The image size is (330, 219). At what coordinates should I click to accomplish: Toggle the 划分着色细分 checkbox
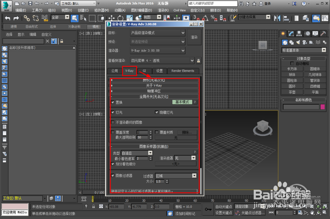click(x=113, y=164)
